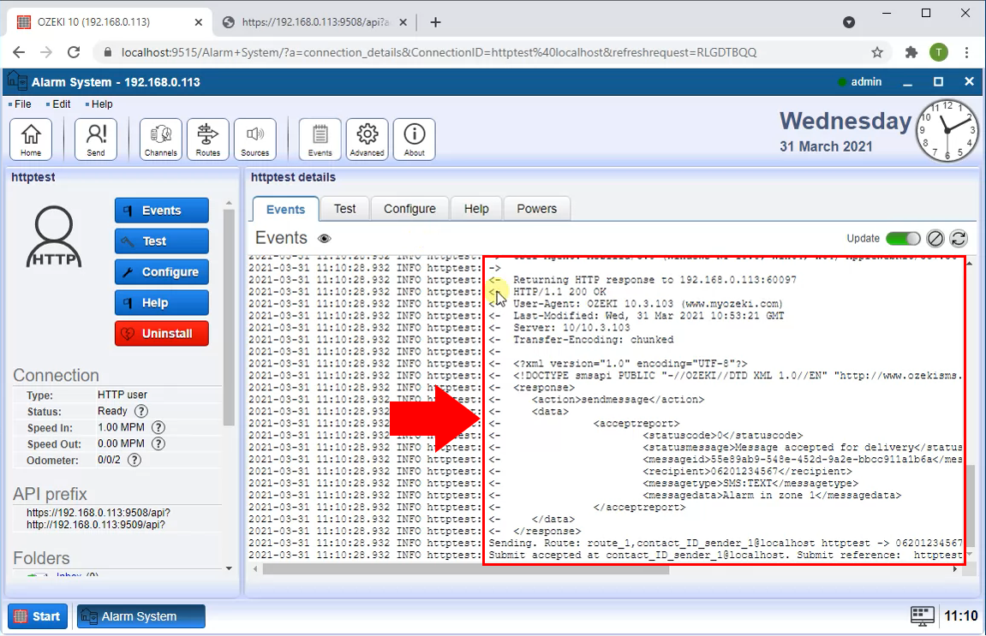Open the Send toolbar icon
The height and width of the screenshot is (636, 986).
pyautogui.click(x=96, y=139)
